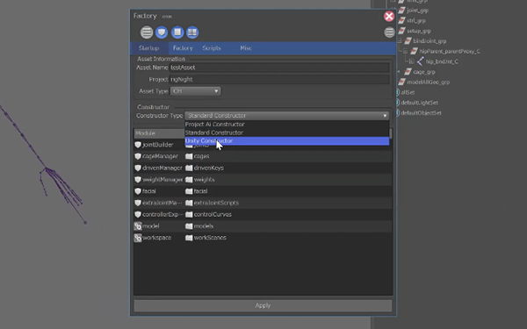527x329 pixels.
Task: Select the weightManager module name
Action: pyautogui.click(x=162, y=180)
